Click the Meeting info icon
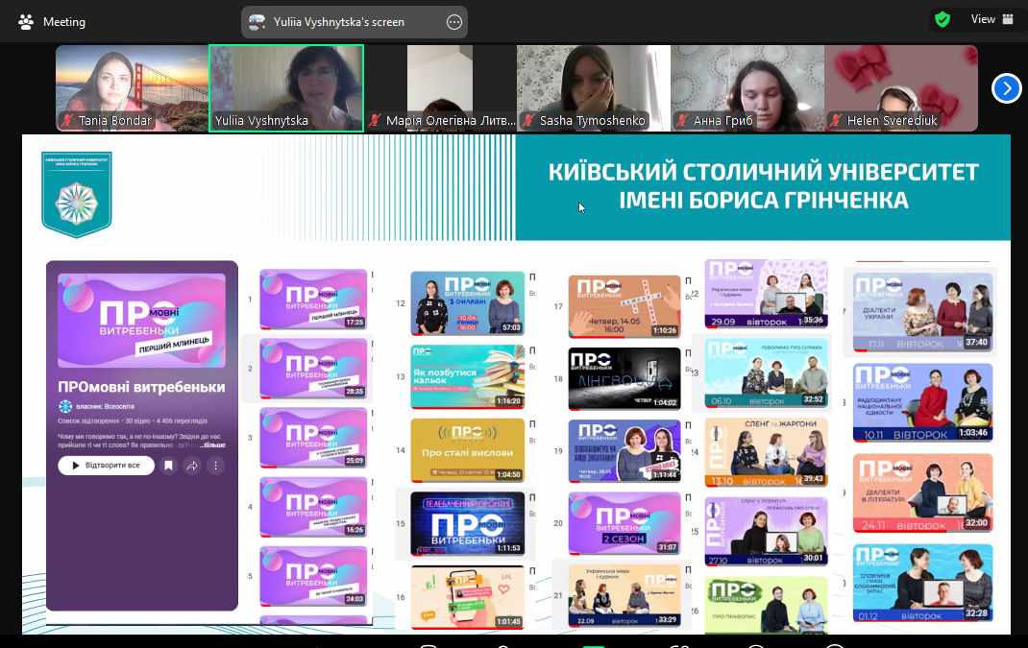Viewport: 1028px width, 648px height. (x=25, y=21)
